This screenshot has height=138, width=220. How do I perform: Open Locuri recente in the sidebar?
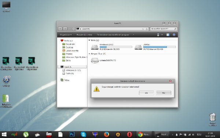pyautogui.click(x=70, y=50)
